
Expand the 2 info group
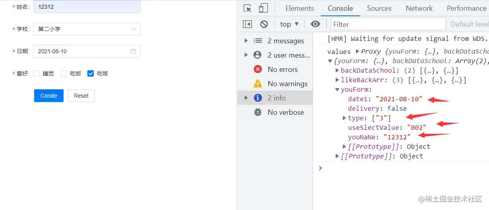[x=246, y=98]
